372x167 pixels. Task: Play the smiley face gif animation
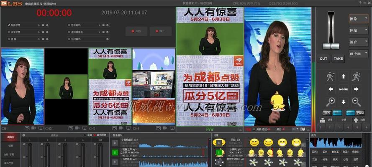coord(219,143)
